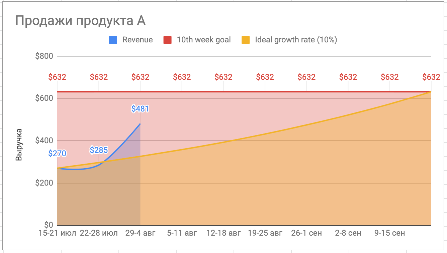Click the red 10th week goal swatch
The height and width of the screenshot is (253, 447).
167,40
